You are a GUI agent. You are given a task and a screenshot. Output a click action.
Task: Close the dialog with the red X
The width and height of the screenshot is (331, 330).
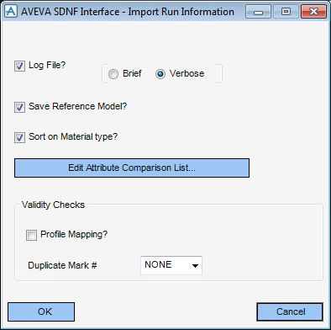pos(313,12)
